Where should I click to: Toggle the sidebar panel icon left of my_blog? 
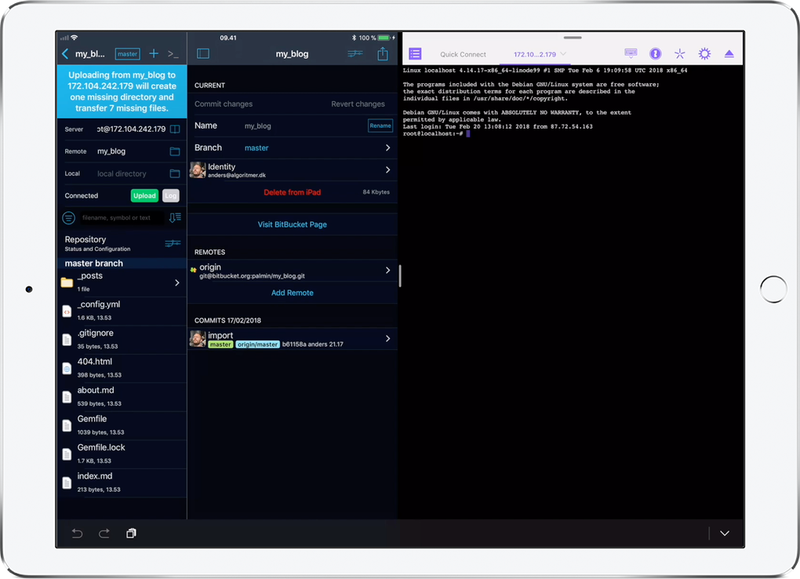(203, 54)
